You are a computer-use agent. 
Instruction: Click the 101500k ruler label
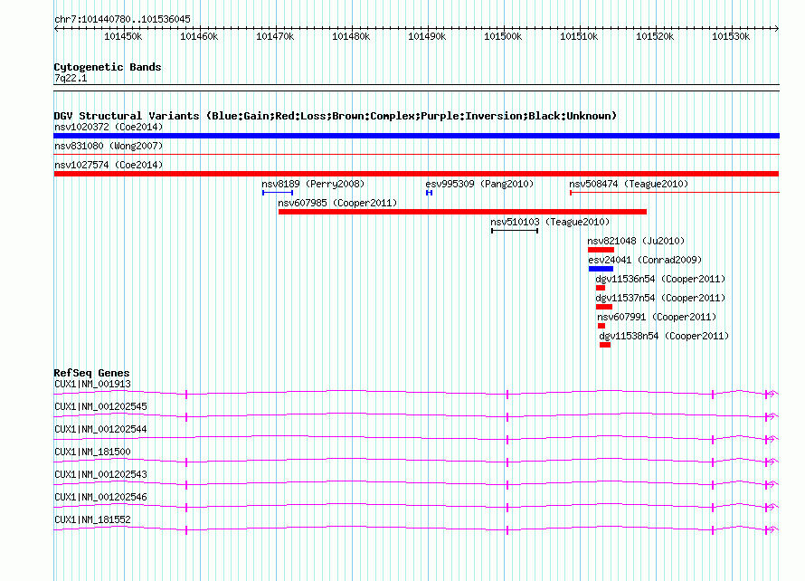click(503, 36)
